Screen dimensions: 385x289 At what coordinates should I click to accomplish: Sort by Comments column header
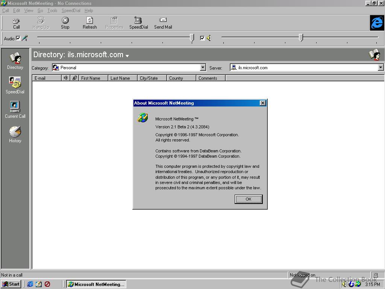pyautogui.click(x=211, y=78)
